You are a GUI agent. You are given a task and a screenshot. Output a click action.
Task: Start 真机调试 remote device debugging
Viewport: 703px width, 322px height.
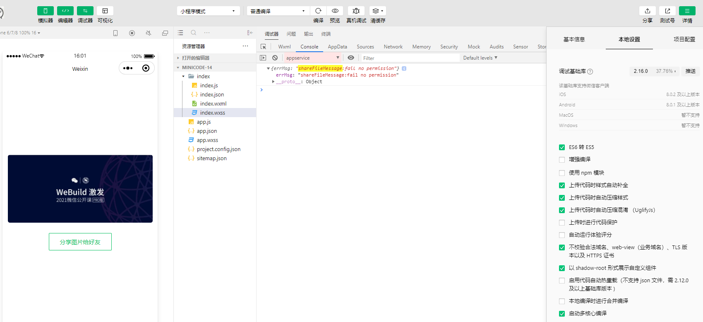point(356,11)
